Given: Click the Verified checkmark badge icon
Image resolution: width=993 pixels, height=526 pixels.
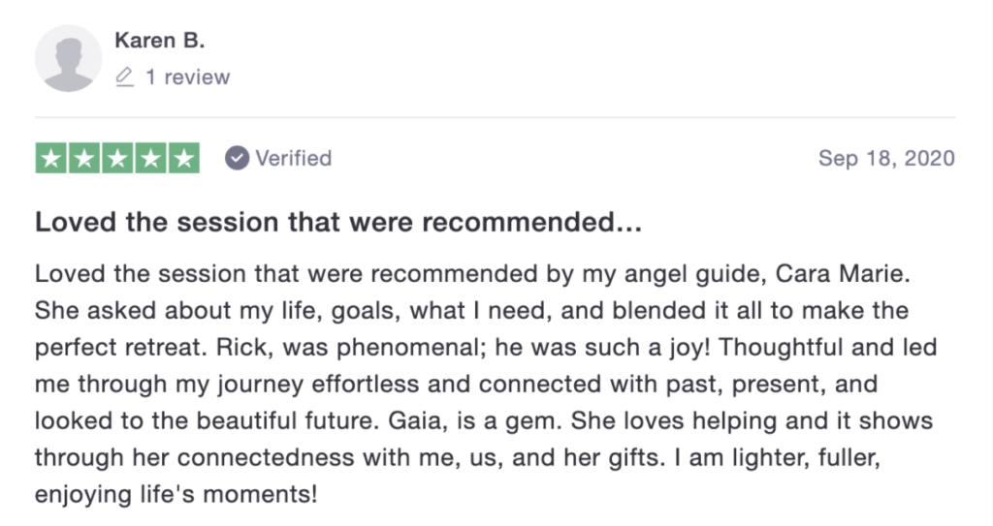Looking at the screenshot, I should click(x=237, y=158).
